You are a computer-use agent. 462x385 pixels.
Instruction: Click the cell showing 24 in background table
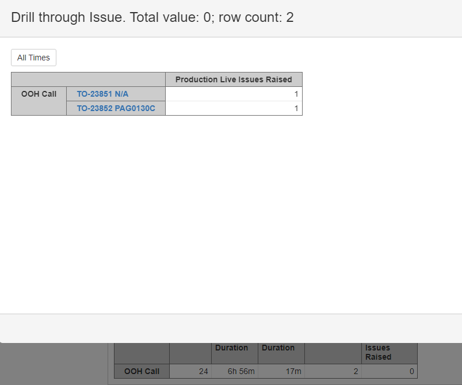coord(190,371)
